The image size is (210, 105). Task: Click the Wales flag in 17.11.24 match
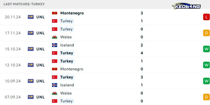[55, 37]
